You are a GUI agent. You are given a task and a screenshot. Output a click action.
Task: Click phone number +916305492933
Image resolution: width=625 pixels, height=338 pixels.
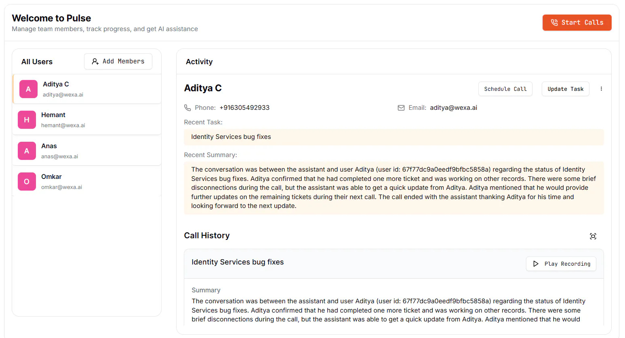pyautogui.click(x=244, y=108)
